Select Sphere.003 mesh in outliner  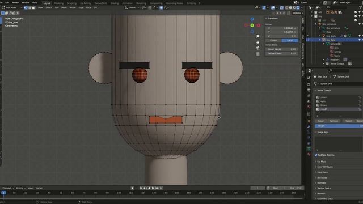click(x=336, y=44)
